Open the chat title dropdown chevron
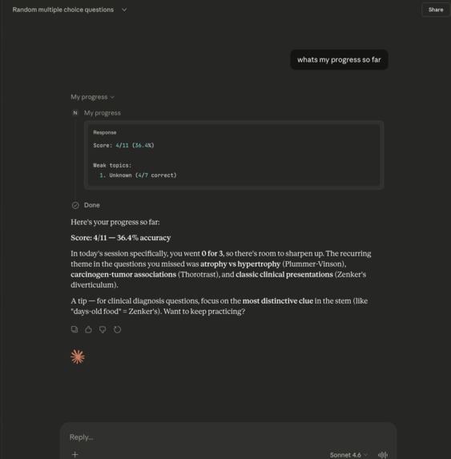The width and height of the screenshot is (451, 459). click(124, 10)
